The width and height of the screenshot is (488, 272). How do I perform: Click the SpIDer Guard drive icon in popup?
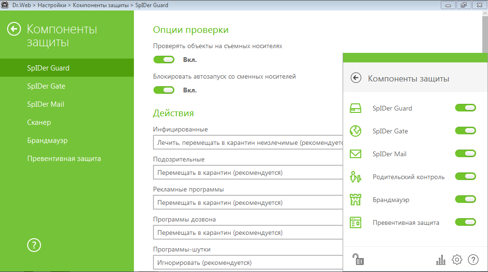[356, 108]
